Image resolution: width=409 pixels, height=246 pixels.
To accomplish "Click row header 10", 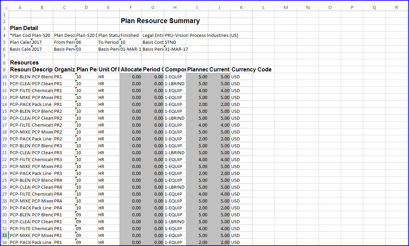I will pos(4,77).
